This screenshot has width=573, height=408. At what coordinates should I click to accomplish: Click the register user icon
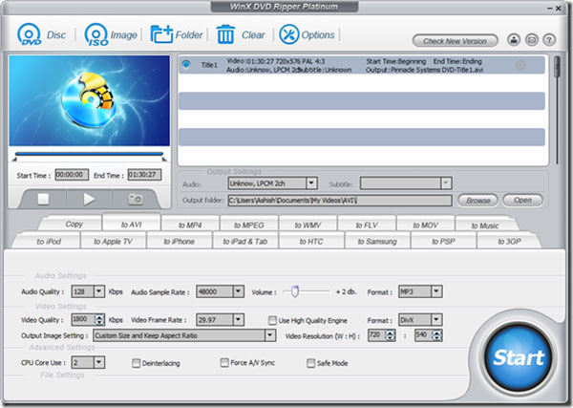tap(514, 39)
